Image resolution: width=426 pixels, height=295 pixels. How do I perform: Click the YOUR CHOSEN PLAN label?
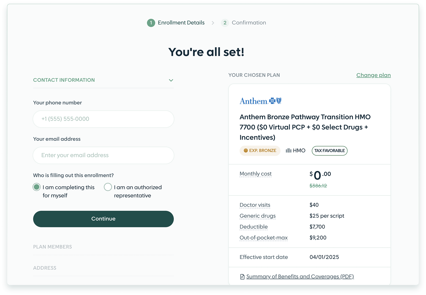(x=254, y=75)
